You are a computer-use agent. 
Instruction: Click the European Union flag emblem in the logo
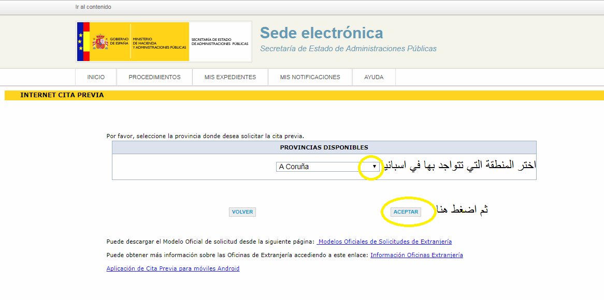[x=80, y=42]
